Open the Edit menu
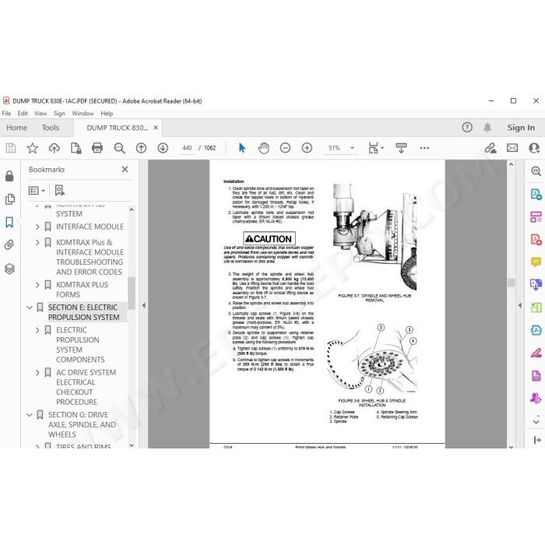Image resolution: width=545 pixels, height=545 pixels. (x=23, y=114)
